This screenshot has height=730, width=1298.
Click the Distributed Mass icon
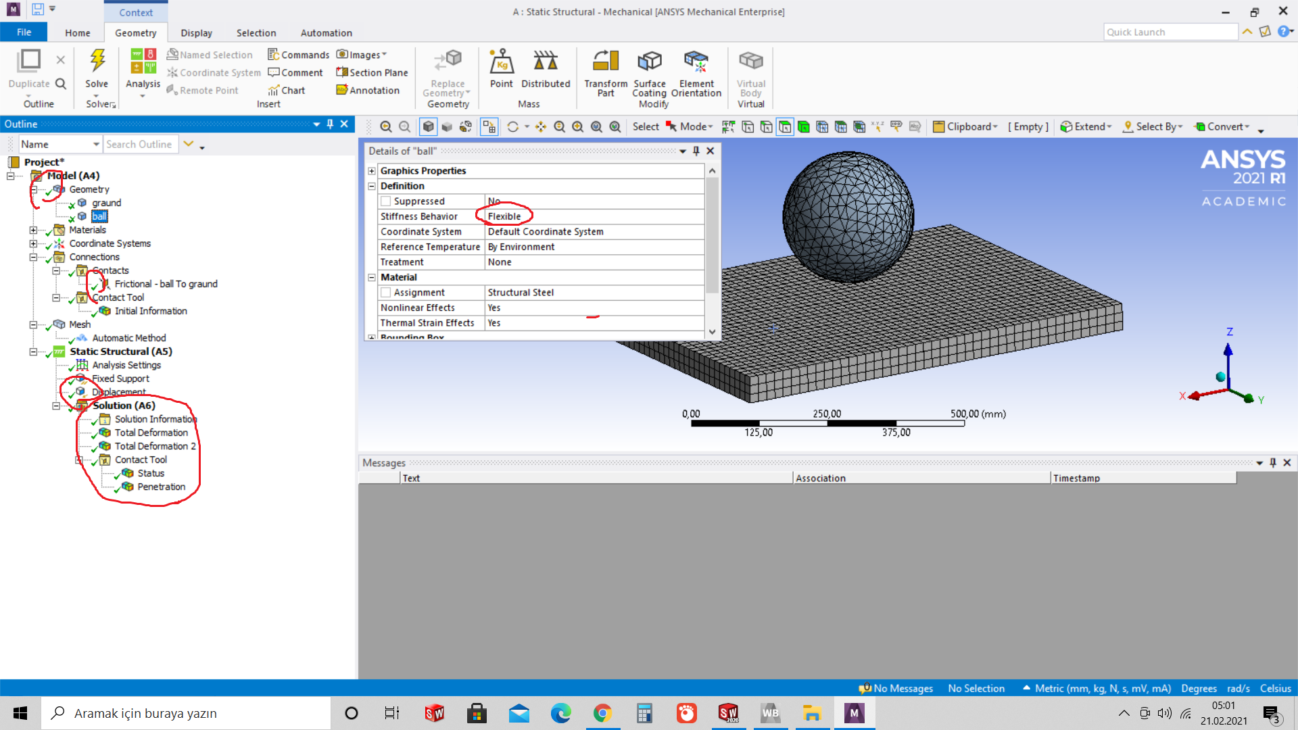(546, 62)
